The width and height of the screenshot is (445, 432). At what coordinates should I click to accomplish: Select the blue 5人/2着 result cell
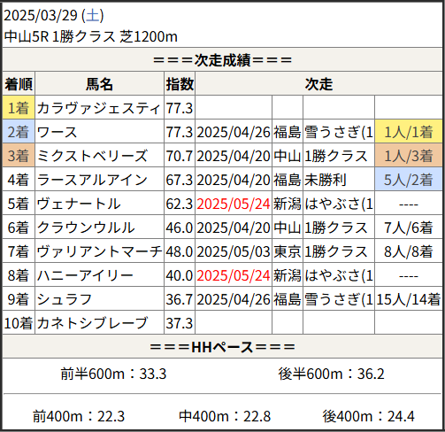click(x=409, y=180)
